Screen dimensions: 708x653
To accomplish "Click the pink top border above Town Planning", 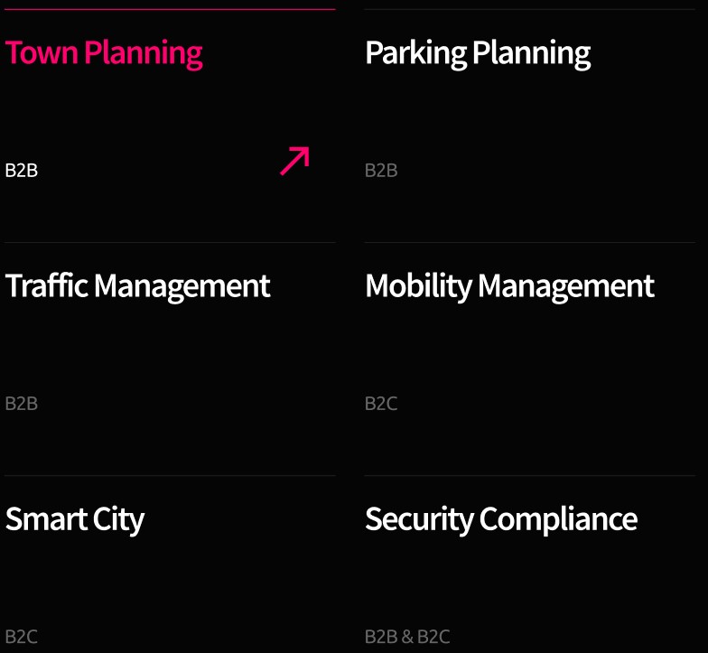I will (170, 9).
